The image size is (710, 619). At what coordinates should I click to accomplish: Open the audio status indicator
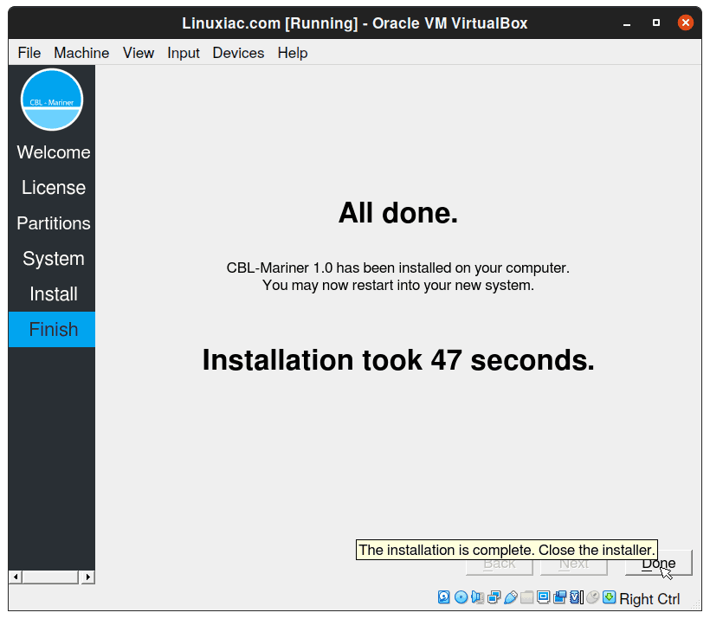point(477,597)
